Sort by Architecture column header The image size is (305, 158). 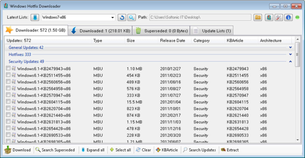275,40
